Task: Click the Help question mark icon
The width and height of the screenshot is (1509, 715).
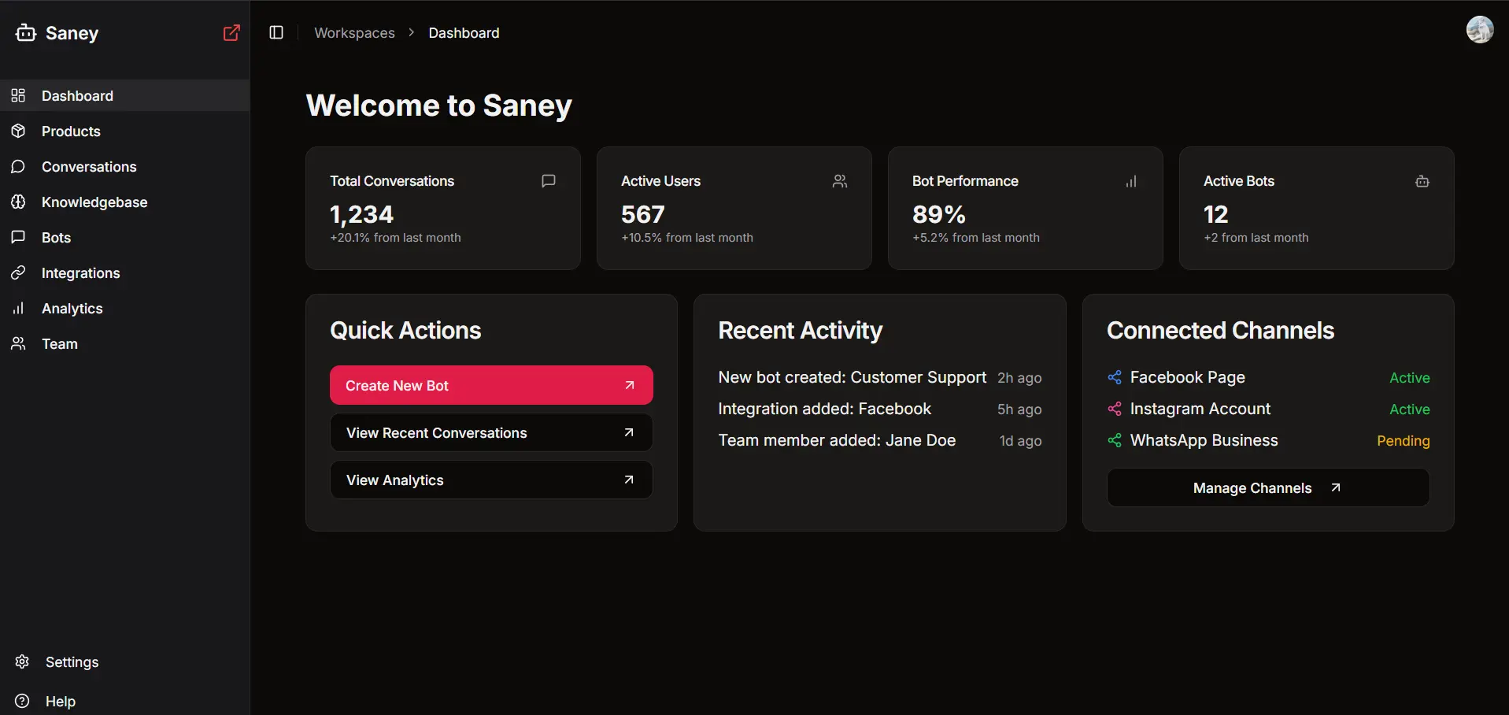Action: (21, 701)
